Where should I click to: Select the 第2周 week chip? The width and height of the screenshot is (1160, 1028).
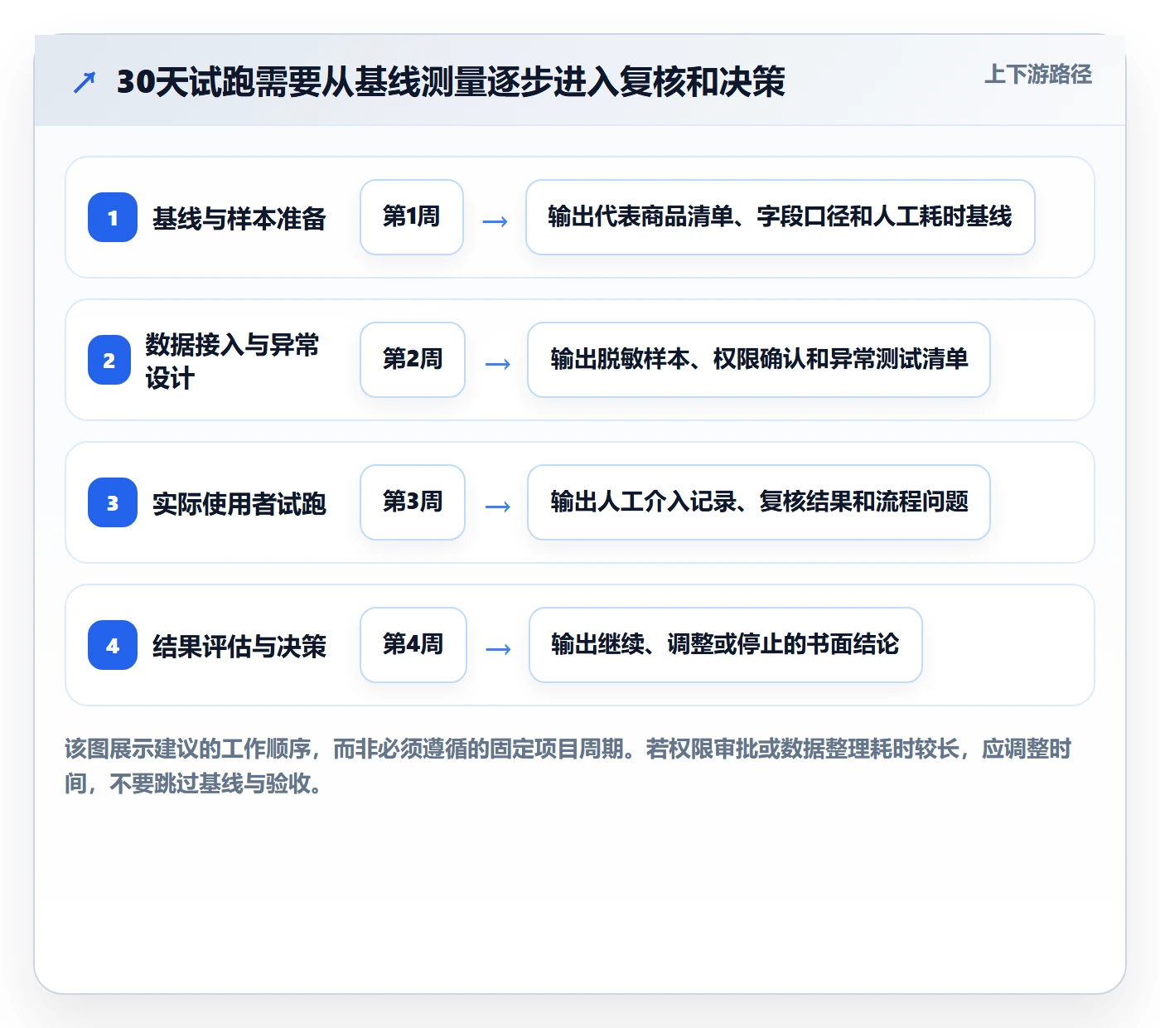(413, 360)
